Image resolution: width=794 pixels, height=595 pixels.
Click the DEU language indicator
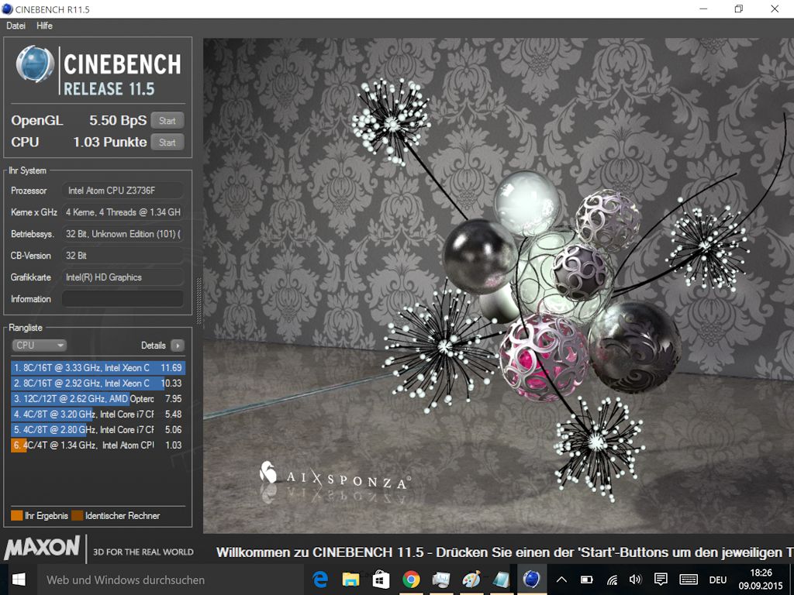click(717, 580)
